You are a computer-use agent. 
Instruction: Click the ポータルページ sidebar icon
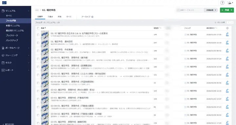(x=3, y=48)
